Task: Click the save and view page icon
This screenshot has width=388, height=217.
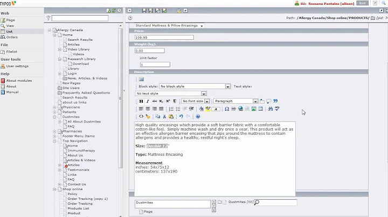Action: click(x=151, y=11)
